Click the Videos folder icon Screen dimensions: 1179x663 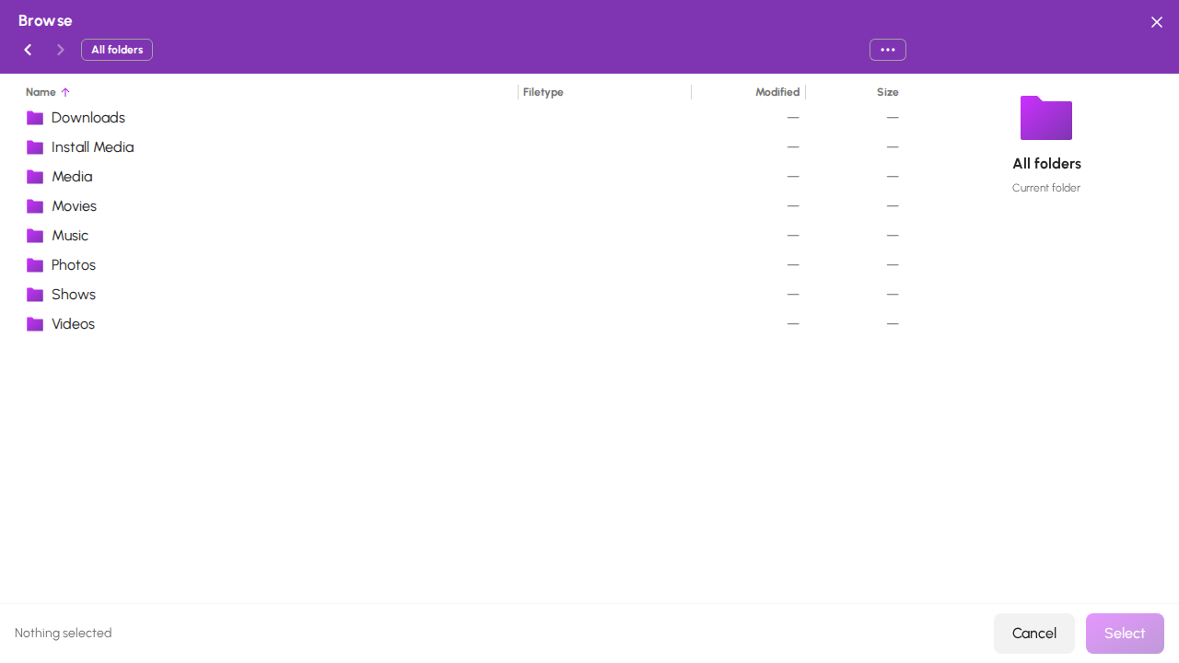(35, 324)
